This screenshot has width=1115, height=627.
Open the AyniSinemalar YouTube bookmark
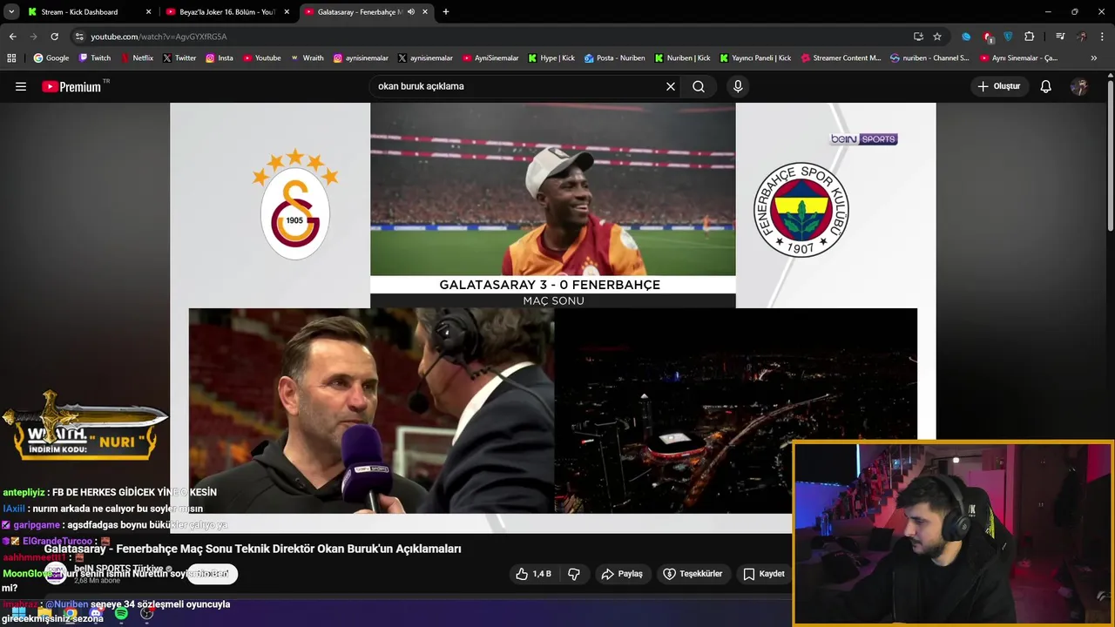click(x=490, y=58)
